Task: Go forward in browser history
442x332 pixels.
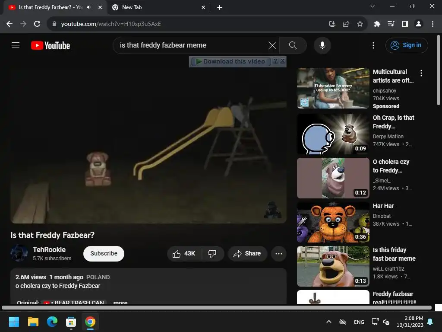Action: 23,24
